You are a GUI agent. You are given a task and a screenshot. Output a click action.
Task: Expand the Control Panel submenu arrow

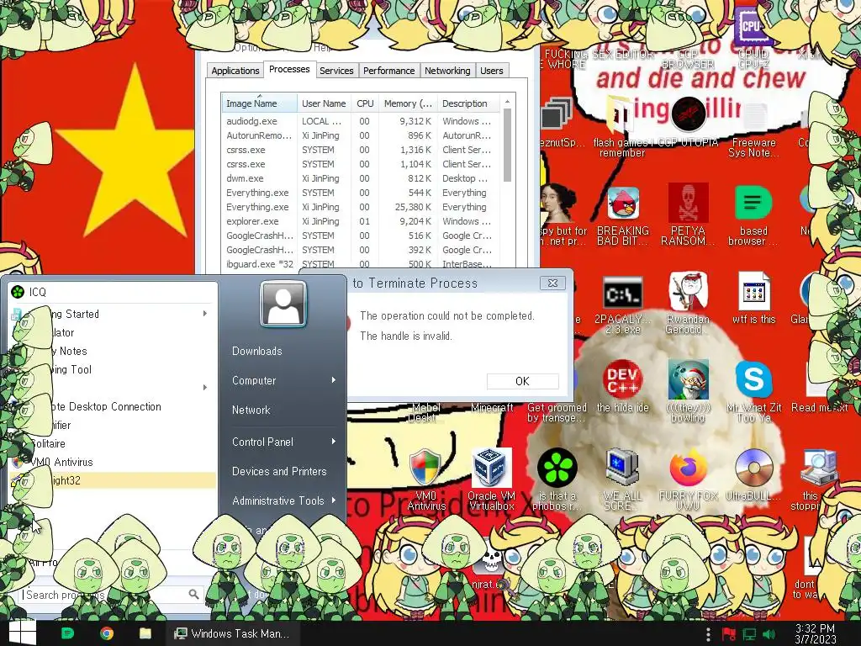333,442
